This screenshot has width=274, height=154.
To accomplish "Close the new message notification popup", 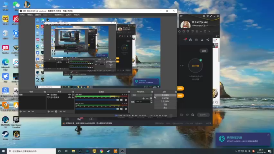I will [268, 135].
